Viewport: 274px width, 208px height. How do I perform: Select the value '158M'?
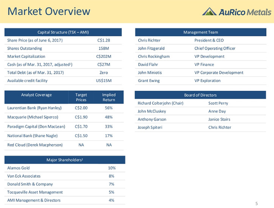click(104, 48)
